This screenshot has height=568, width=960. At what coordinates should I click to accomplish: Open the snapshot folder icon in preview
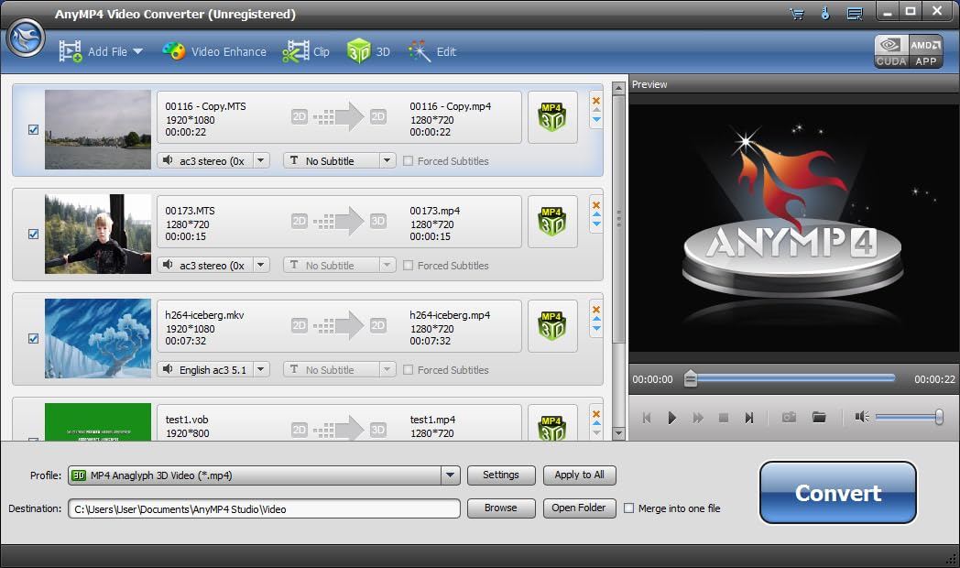click(x=819, y=418)
